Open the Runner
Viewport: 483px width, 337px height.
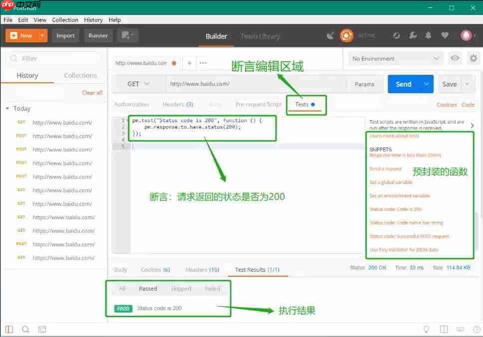click(98, 36)
